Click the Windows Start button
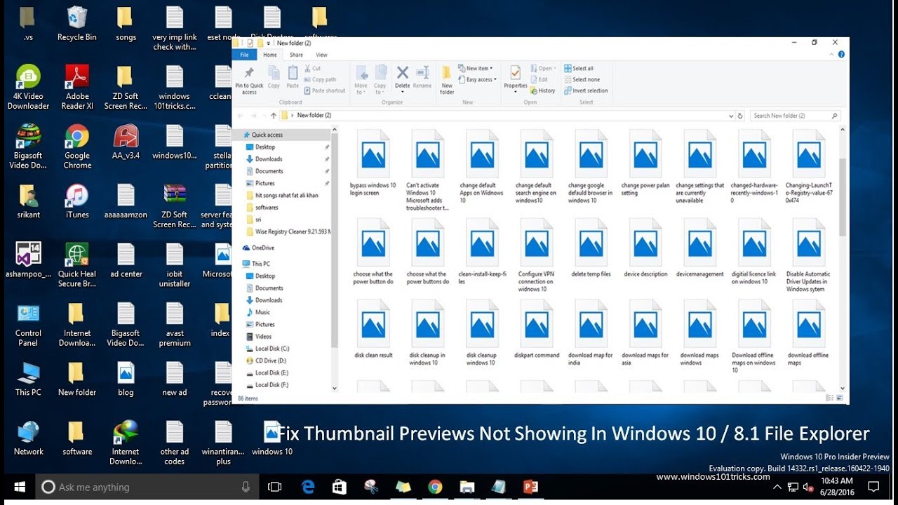 (20, 487)
